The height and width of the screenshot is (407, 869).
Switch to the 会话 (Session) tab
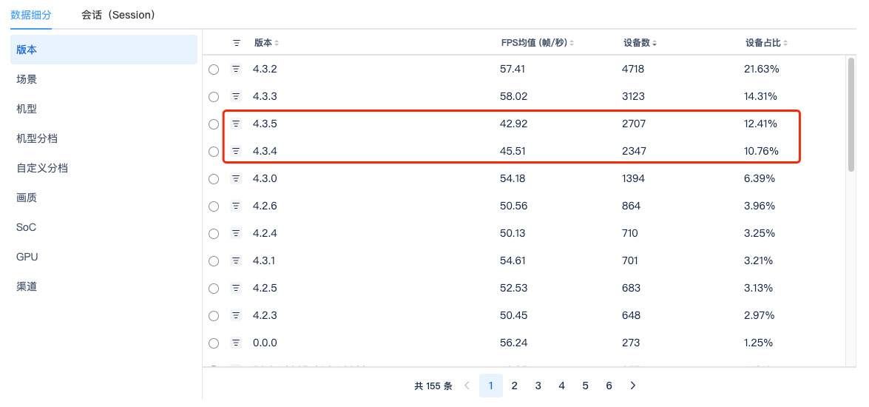(x=118, y=15)
